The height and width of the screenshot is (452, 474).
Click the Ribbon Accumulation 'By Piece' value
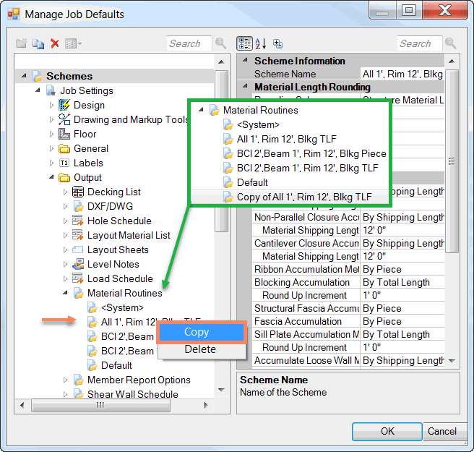point(402,269)
